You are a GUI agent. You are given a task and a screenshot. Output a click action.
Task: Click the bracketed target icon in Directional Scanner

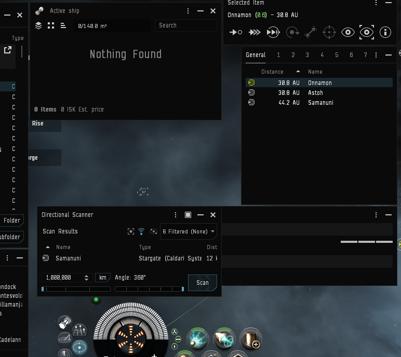click(x=131, y=231)
